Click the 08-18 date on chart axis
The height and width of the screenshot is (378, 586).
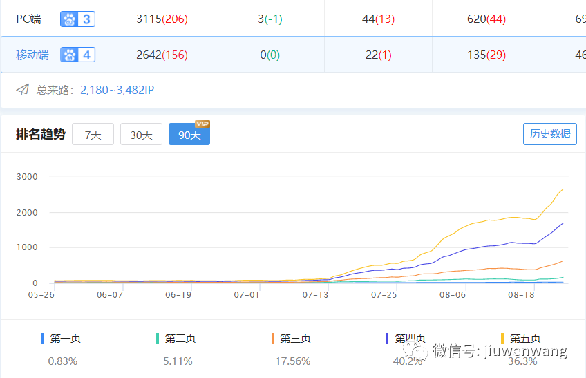[521, 295]
